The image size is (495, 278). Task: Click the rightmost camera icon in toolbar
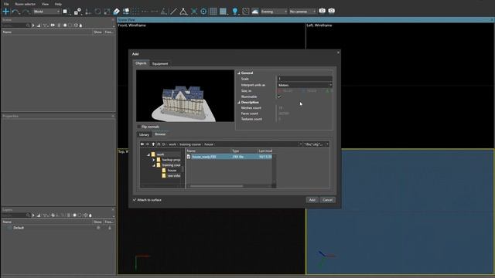coord(331,11)
